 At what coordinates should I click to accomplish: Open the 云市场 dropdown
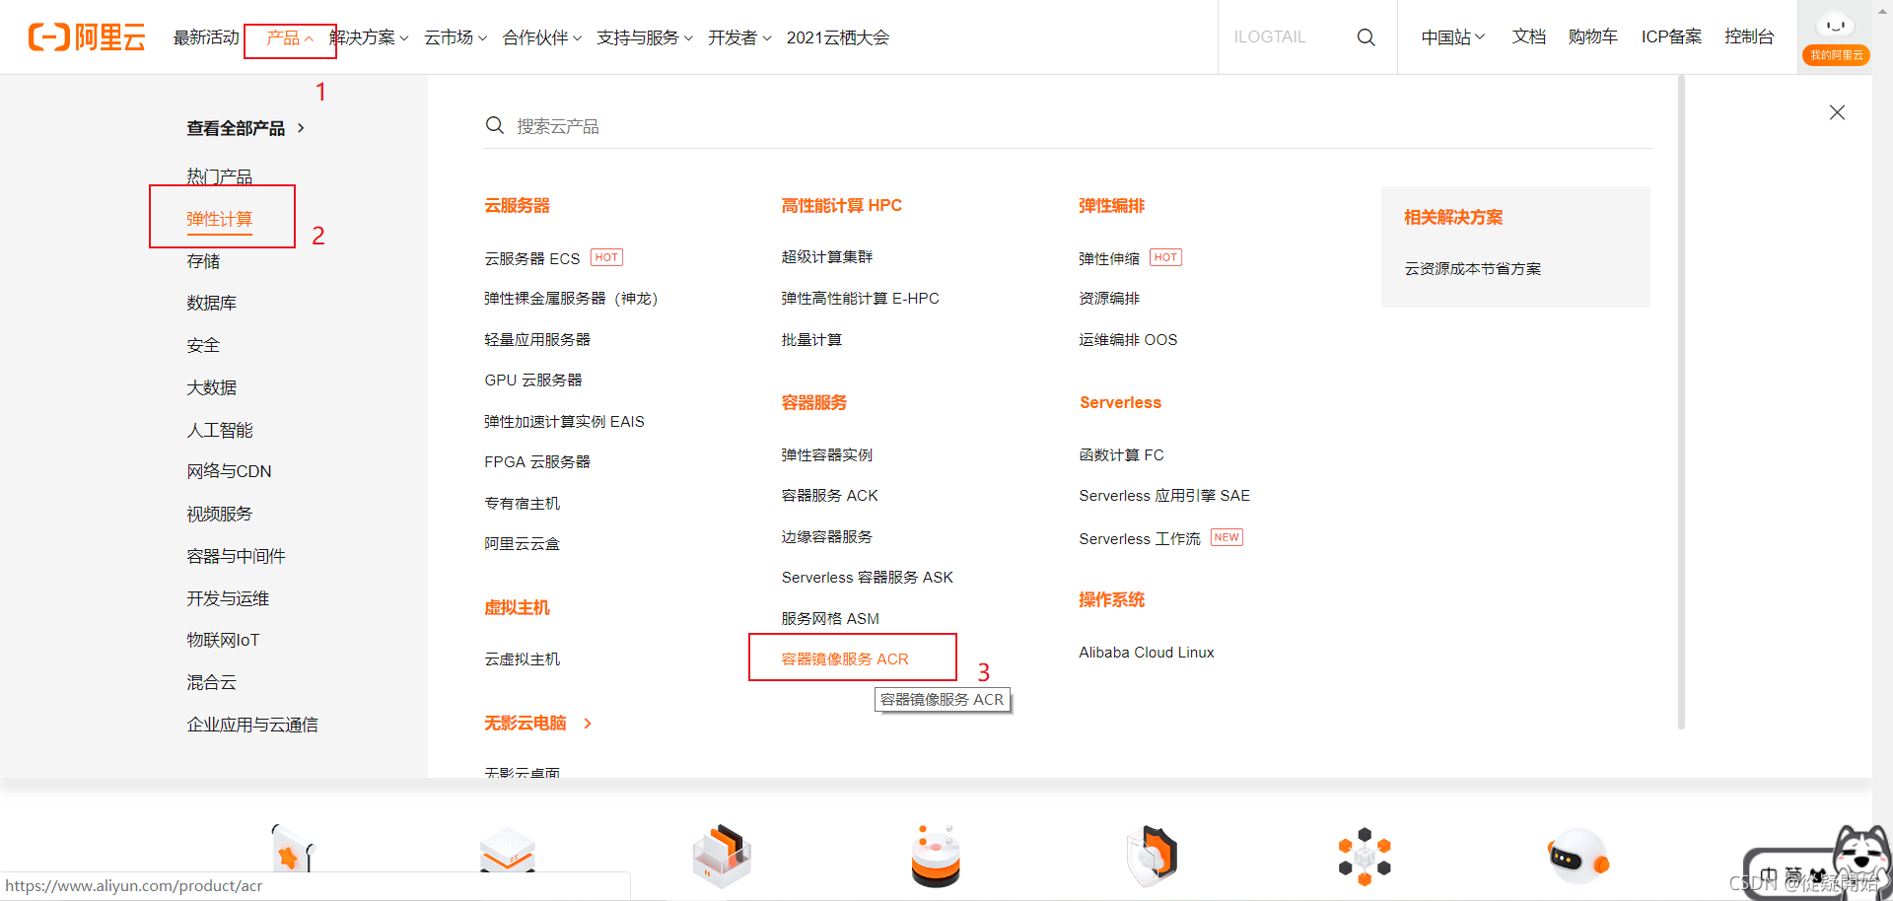(456, 37)
